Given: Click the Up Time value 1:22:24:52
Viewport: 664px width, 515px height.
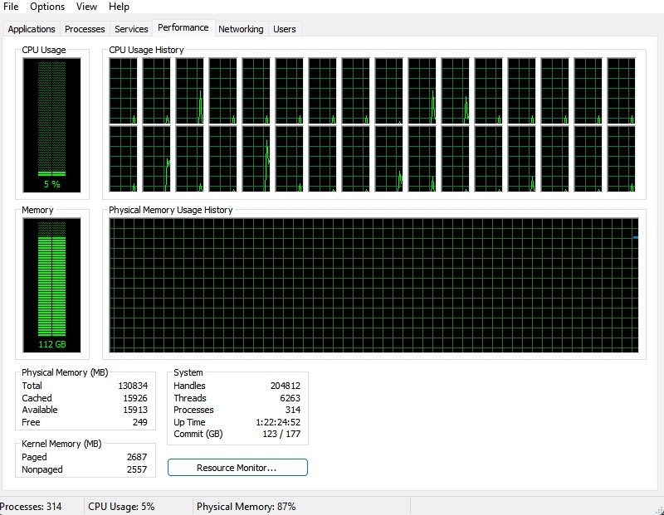Looking at the screenshot, I should pos(278,422).
